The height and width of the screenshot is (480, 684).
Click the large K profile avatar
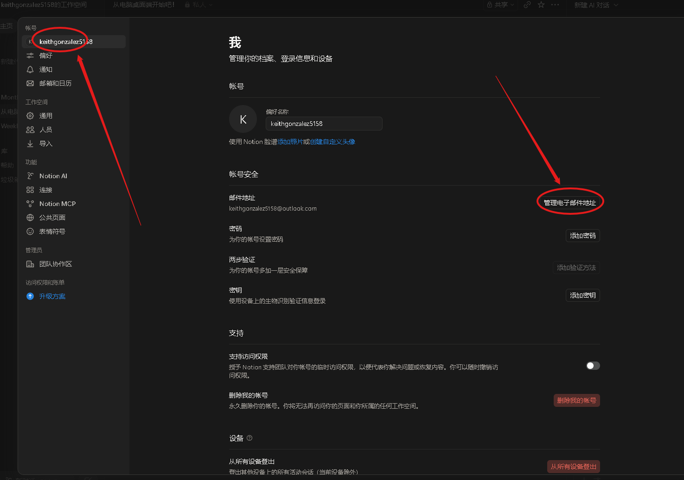[243, 119]
